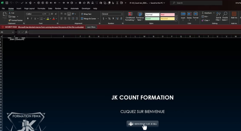Click the Sum sigma icon in quick access toolbar

point(117,3)
